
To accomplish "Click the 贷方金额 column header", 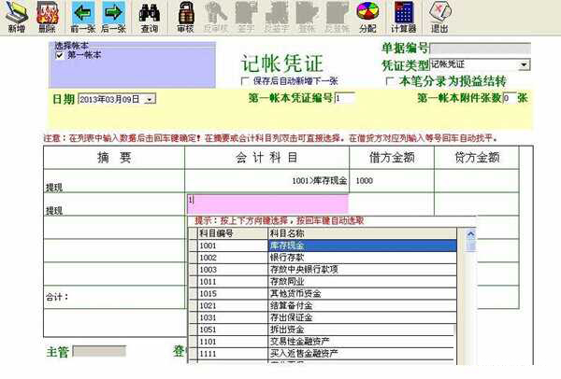I will [x=477, y=157].
